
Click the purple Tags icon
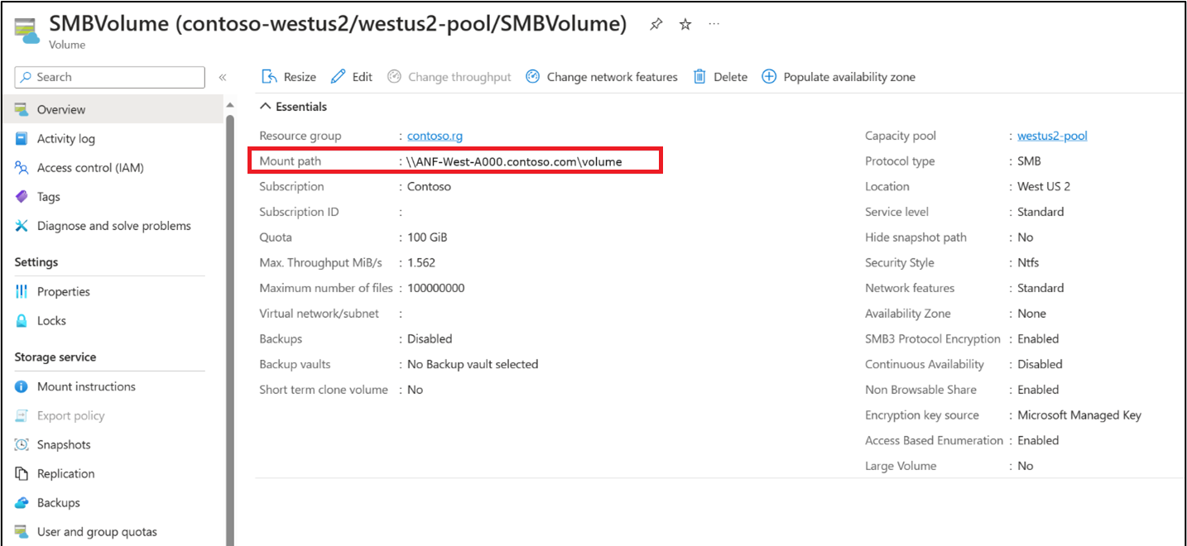point(22,197)
